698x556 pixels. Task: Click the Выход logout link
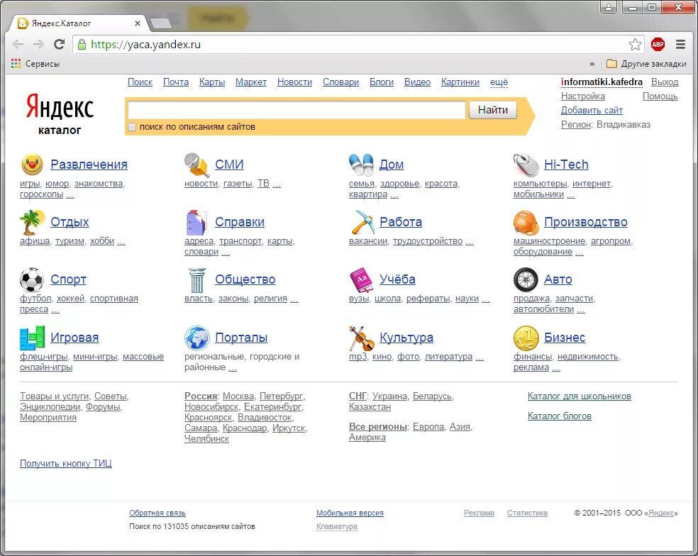tap(665, 82)
